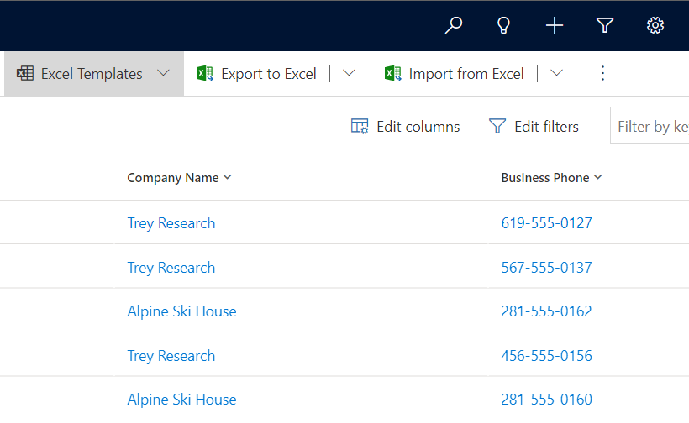Open the Company Name column sort menu
This screenshot has width=689, height=423.
click(179, 178)
